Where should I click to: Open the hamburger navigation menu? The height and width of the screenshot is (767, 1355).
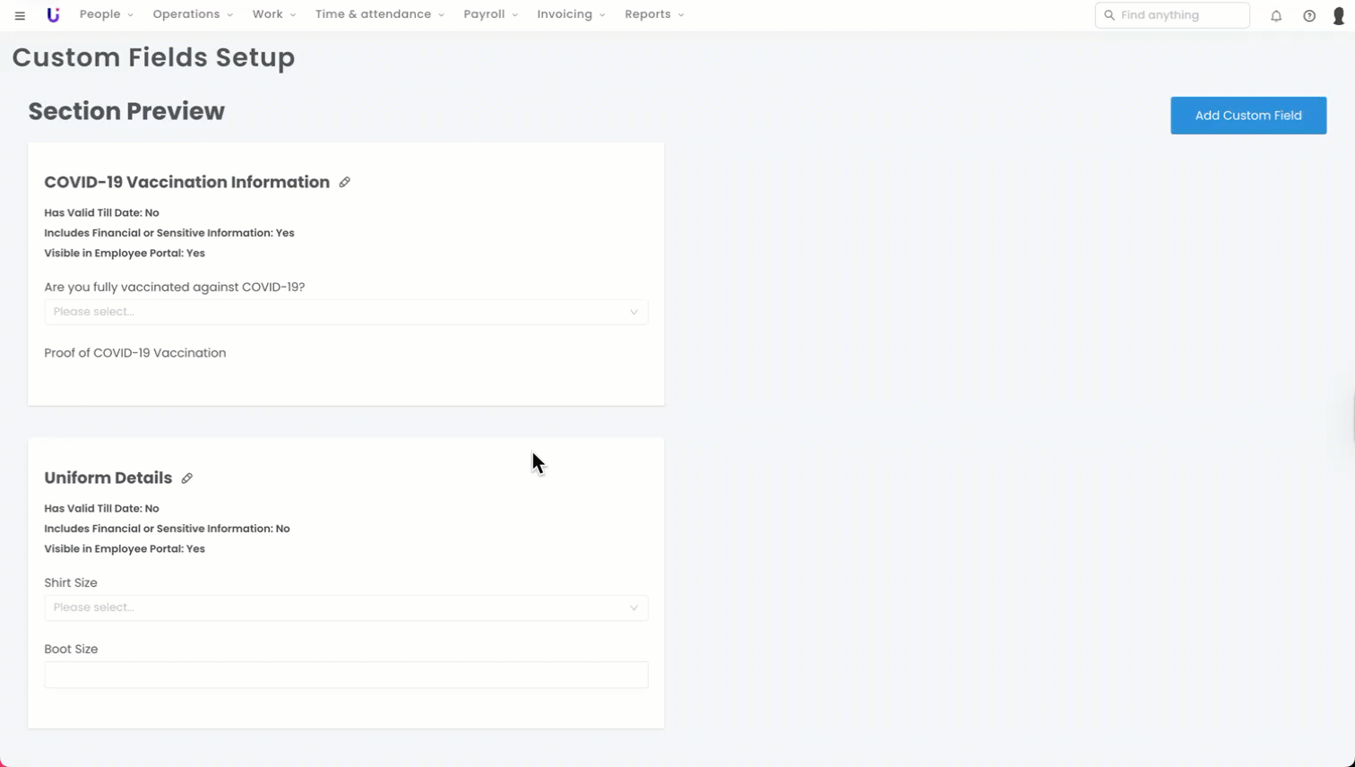tap(20, 15)
